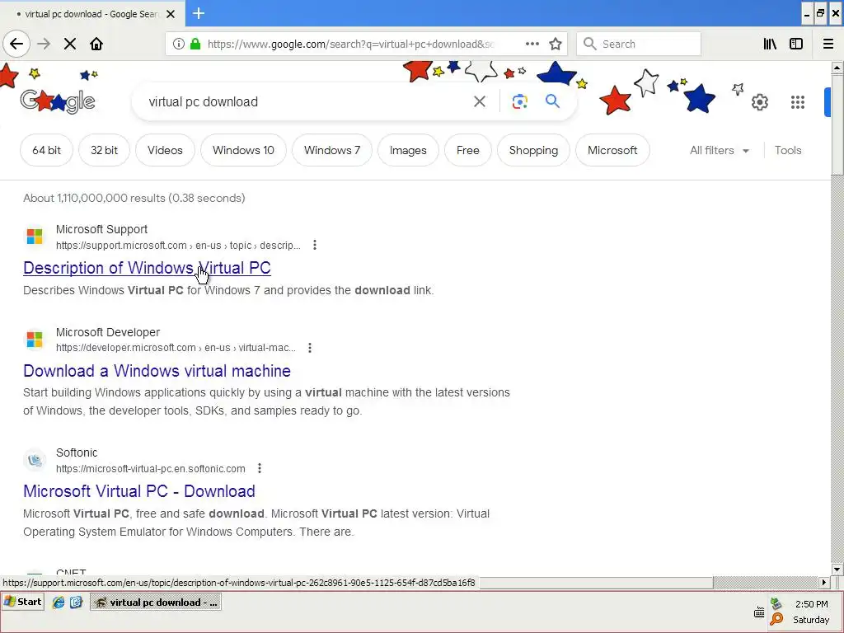This screenshot has width=844, height=633.
Task: Filter results by 64 bit chip
Action: pyautogui.click(x=46, y=150)
